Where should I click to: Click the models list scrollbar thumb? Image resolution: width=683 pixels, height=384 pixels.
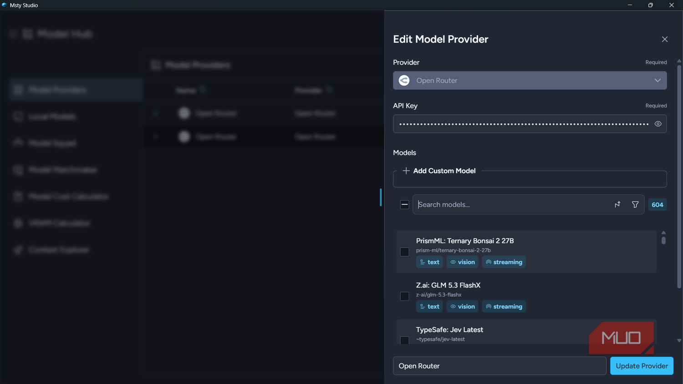click(x=663, y=240)
